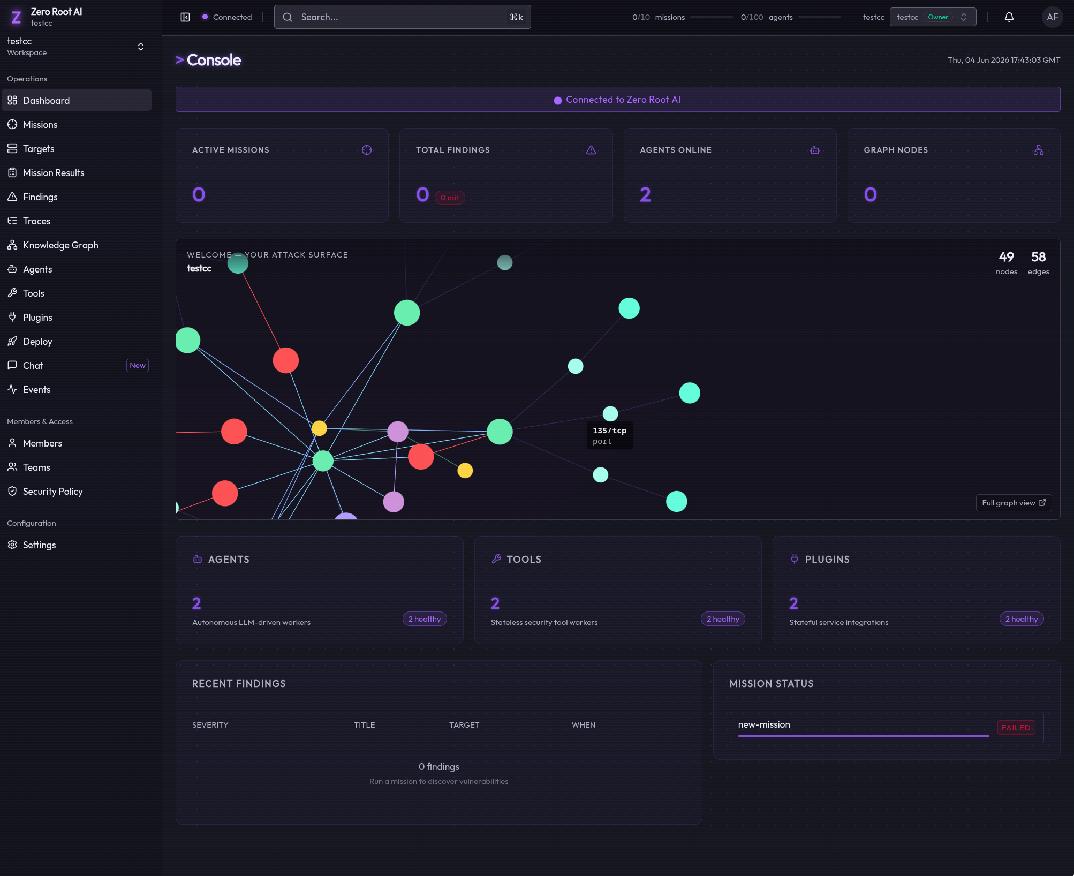Image resolution: width=1074 pixels, height=876 pixels.
Task: Click the 2 healthy badge under Agents
Action: 425,619
